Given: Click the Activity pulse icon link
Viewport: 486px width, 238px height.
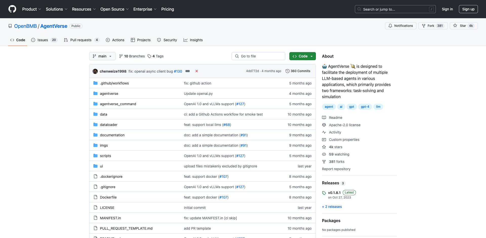Looking at the screenshot, I should (324, 132).
